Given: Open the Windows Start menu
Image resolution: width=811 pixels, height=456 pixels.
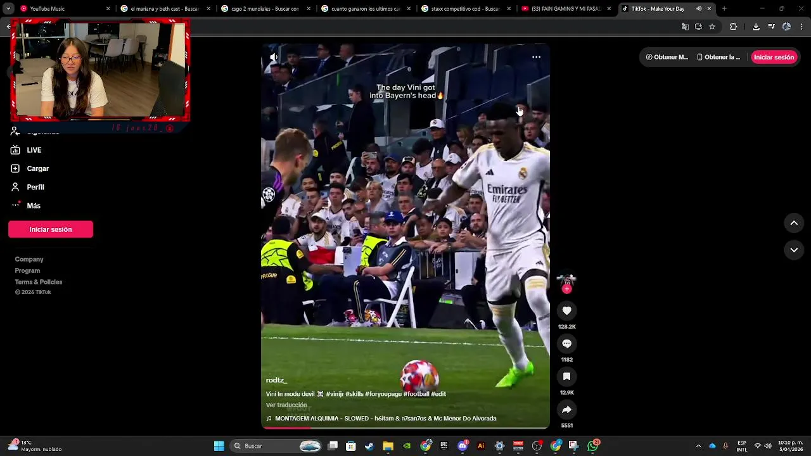Looking at the screenshot, I should [x=219, y=446].
